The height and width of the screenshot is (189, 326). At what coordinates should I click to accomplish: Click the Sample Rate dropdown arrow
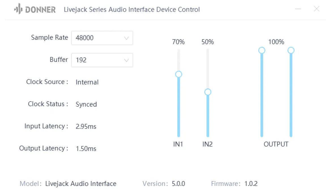(x=127, y=38)
